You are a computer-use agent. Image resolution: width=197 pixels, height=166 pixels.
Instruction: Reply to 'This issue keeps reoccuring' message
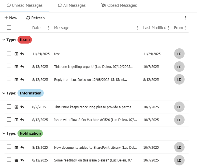[x=22, y=107]
